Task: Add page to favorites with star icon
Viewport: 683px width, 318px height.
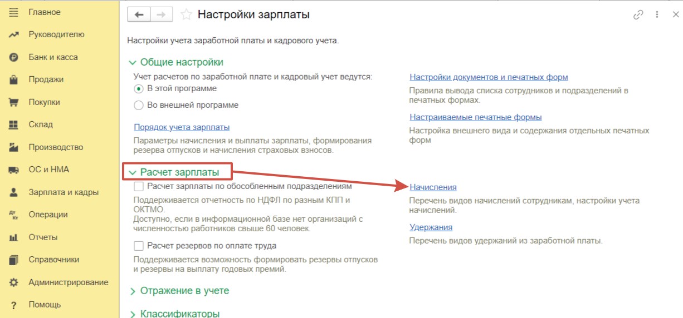Action: [x=187, y=15]
